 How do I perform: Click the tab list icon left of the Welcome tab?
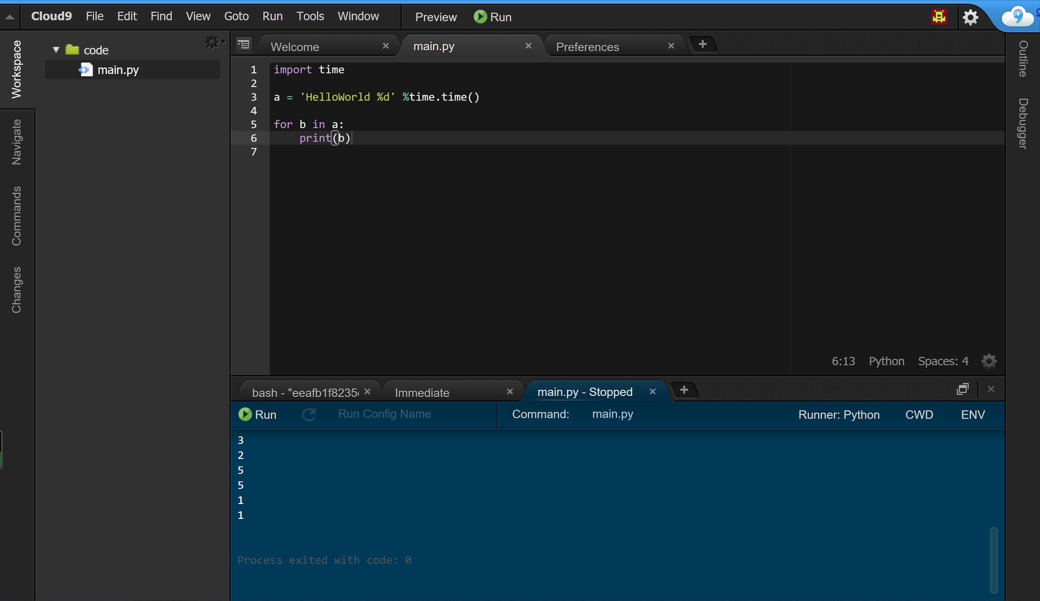pos(244,44)
